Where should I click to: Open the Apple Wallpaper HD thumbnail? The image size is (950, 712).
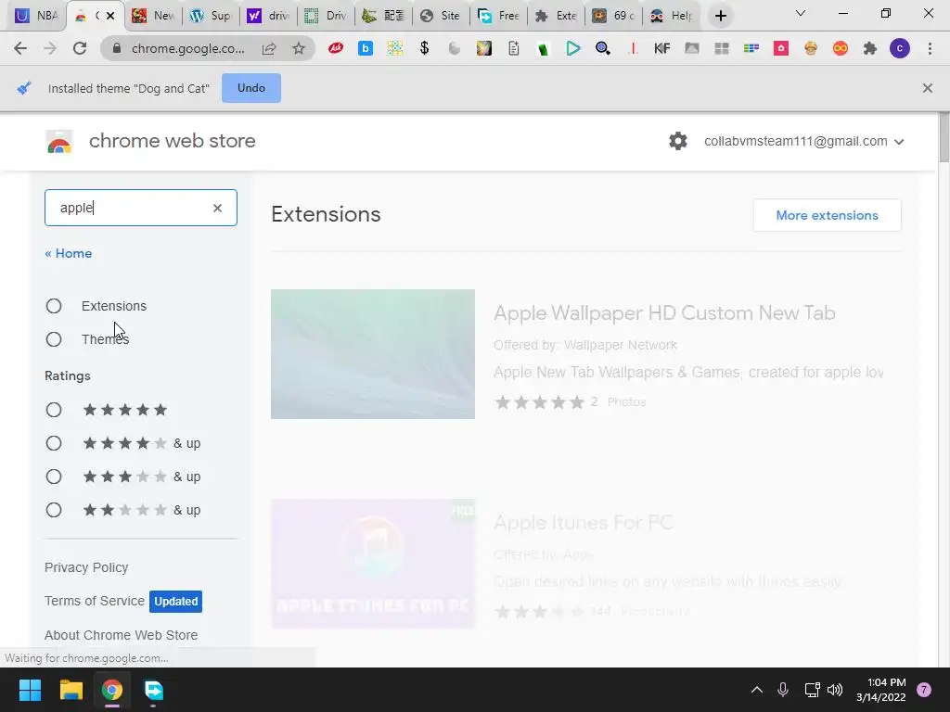click(373, 354)
